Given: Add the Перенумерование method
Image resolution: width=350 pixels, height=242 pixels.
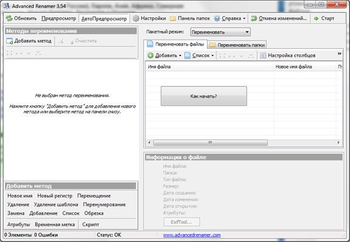Looking at the screenshot, I should click(104, 204).
